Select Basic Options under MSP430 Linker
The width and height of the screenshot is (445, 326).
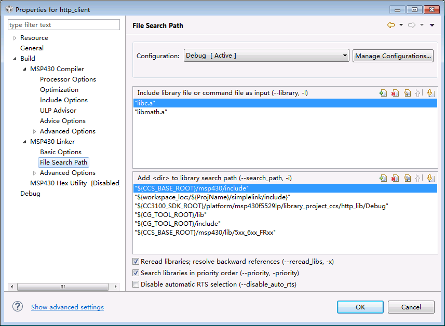[61, 152]
